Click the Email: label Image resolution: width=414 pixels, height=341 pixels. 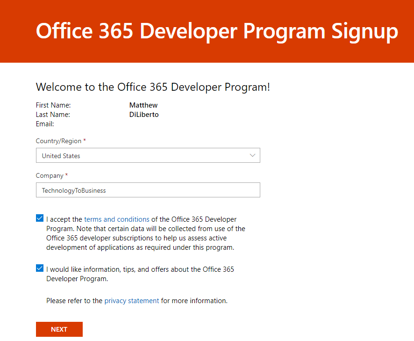click(x=45, y=124)
